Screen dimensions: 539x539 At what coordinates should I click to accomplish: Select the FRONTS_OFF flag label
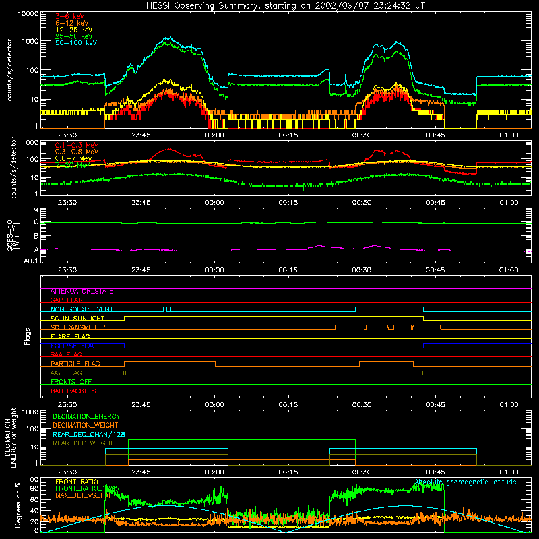pos(71,382)
